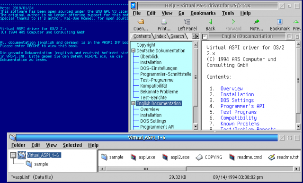Open the Bookmarks menu
Screen dimensions: 303x183
click(x=203, y=13)
